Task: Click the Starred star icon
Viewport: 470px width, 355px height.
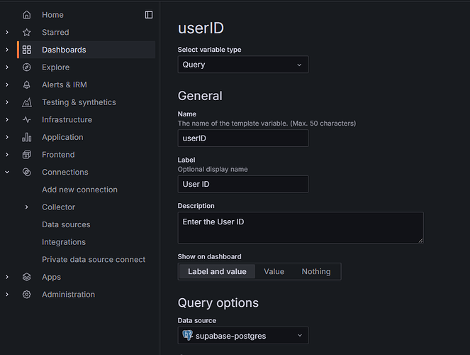Action: [x=27, y=33]
